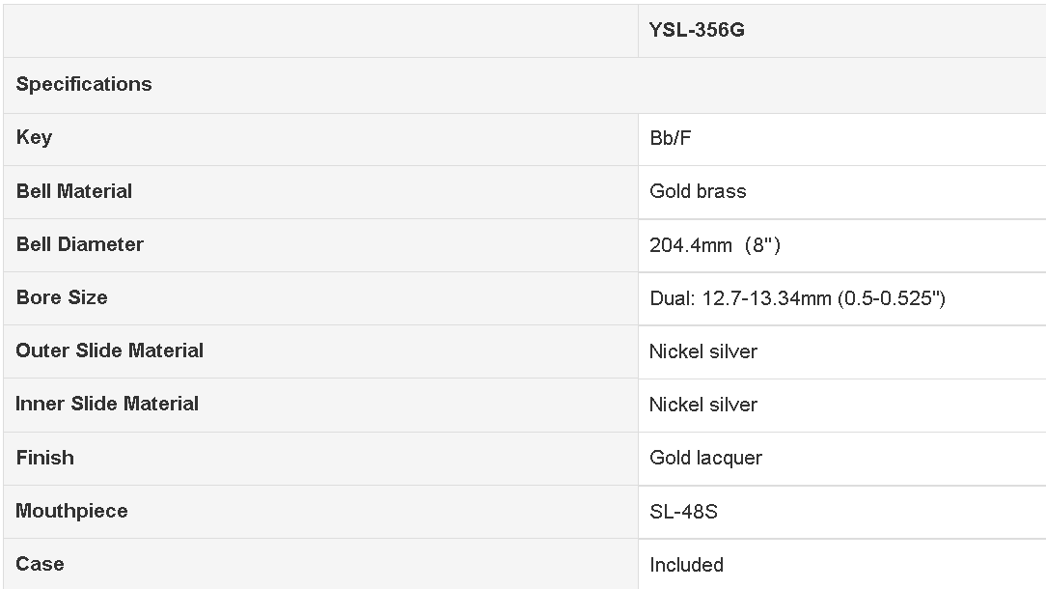Click the Bell Diameter label
Image resolution: width=1046 pixels, height=589 pixels.
(x=79, y=244)
